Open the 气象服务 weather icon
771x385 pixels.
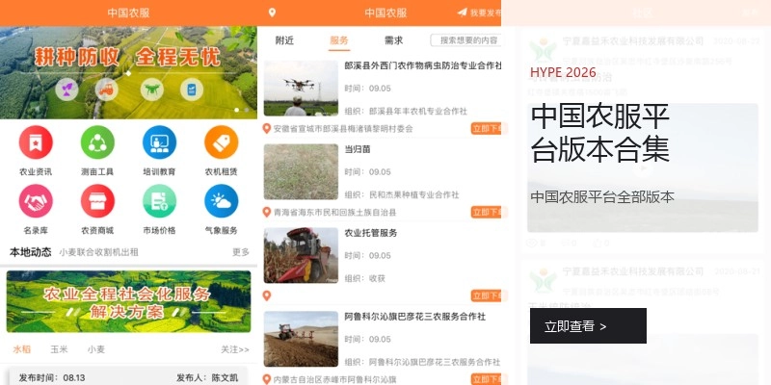tap(222, 201)
